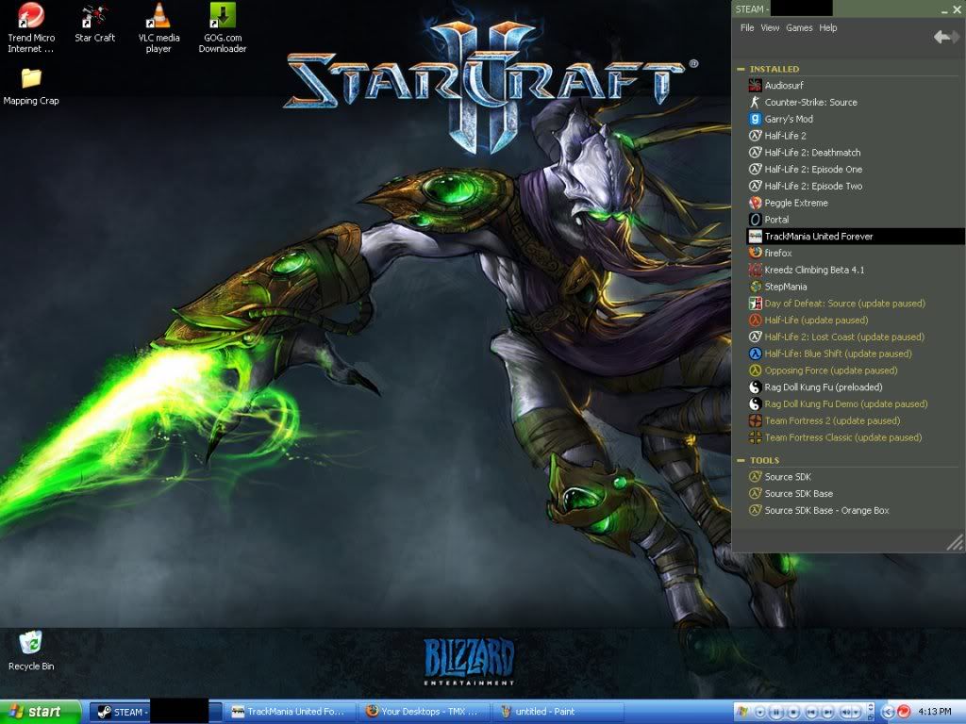966x724 pixels.
Task: Click the Windows Media Player logo on taskbar
Action: point(743,712)
